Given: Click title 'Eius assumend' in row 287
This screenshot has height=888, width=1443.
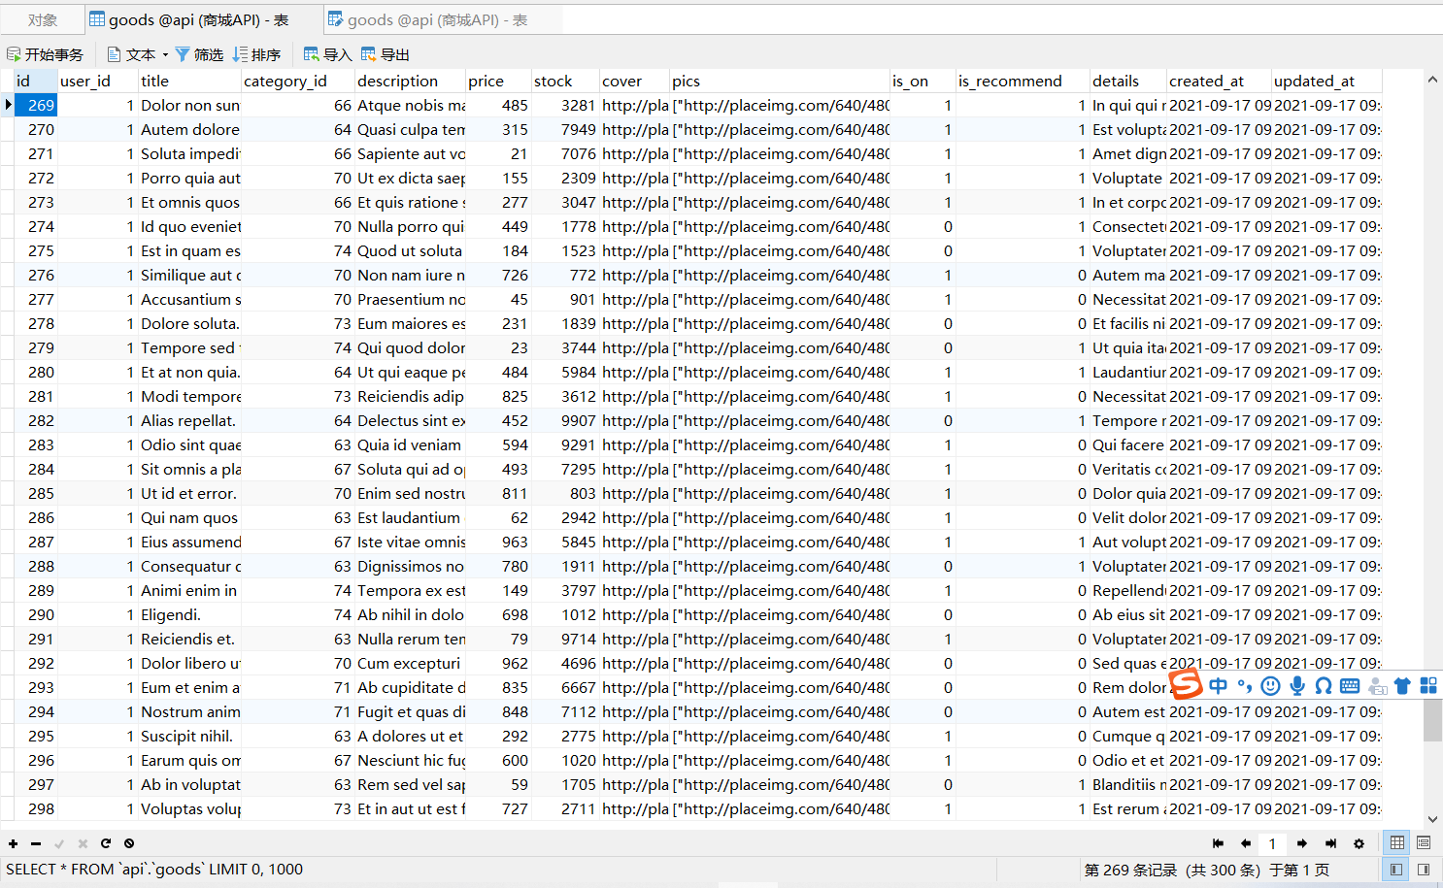Looking at the screenshot, I should point(189,542).
